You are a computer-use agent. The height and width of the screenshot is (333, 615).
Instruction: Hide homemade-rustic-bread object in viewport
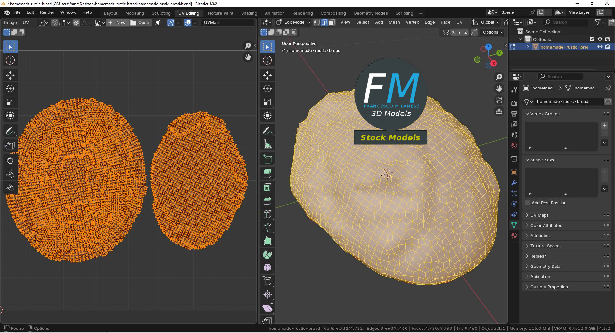tap(600, 47)
